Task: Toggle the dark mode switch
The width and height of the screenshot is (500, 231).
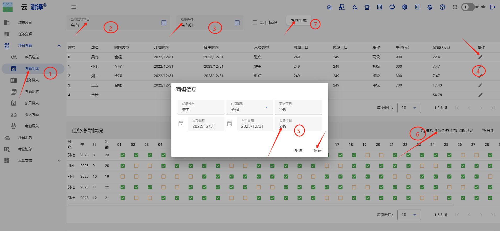Action: (468, 7)
